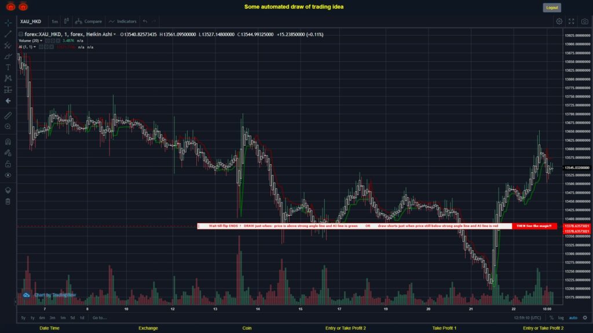Image resolution: width=593 pixels, height=333 pixels.
Task: Click the Go to... button
Action: [x=100, y=318]
